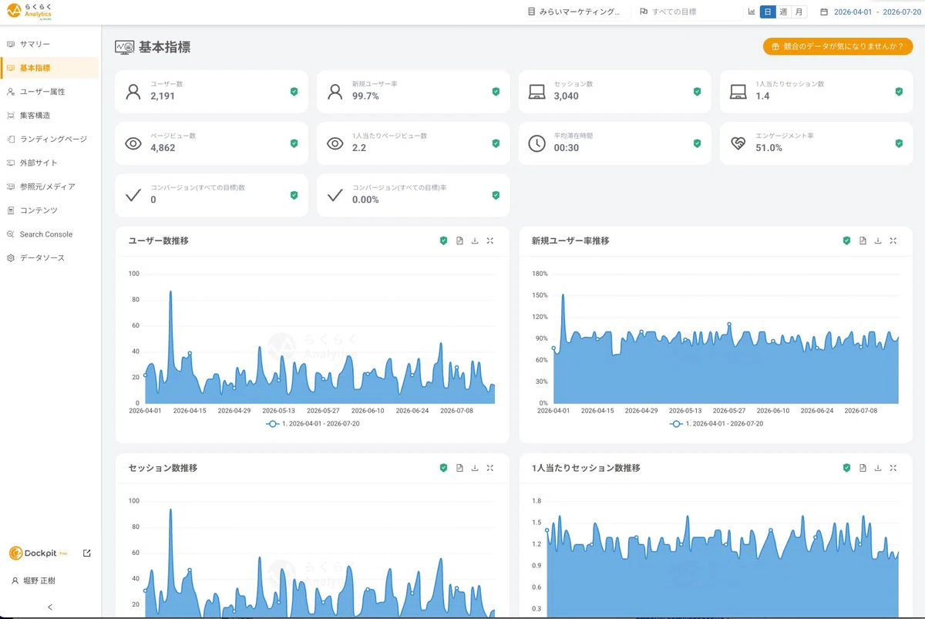
Task: Open ランディングページ in sidebar
Action: coord(50,140)
